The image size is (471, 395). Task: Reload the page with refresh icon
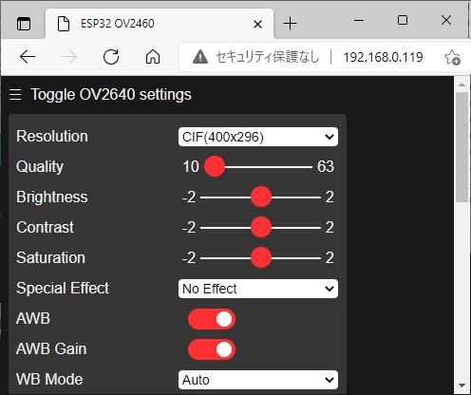point(111,57)
